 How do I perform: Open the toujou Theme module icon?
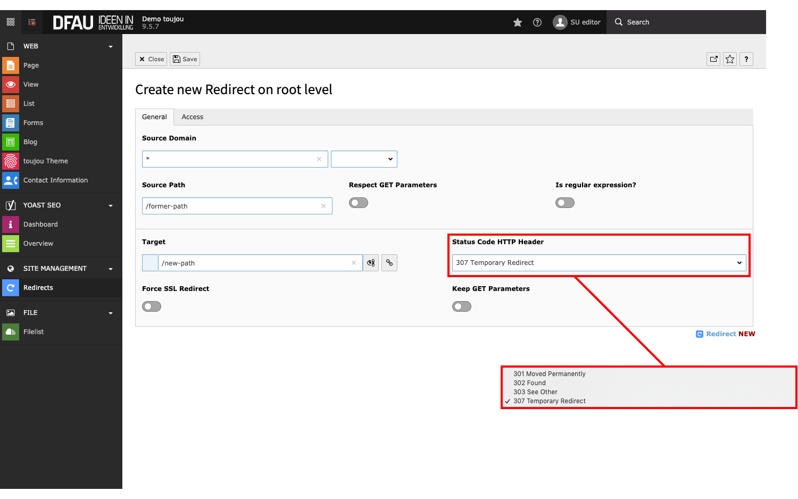[x=11, y=161]
